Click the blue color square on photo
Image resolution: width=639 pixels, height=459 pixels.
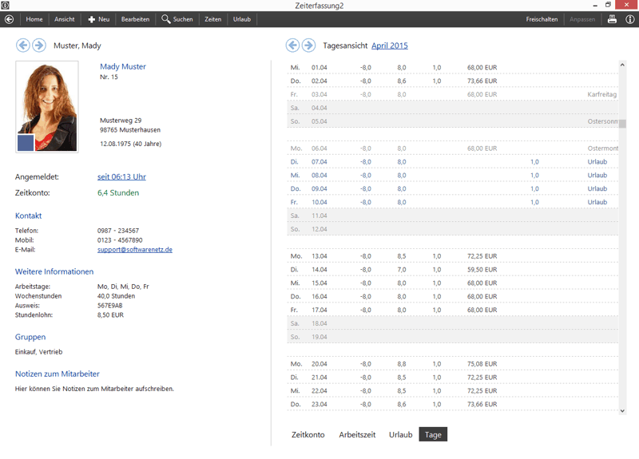click(26, 143)
